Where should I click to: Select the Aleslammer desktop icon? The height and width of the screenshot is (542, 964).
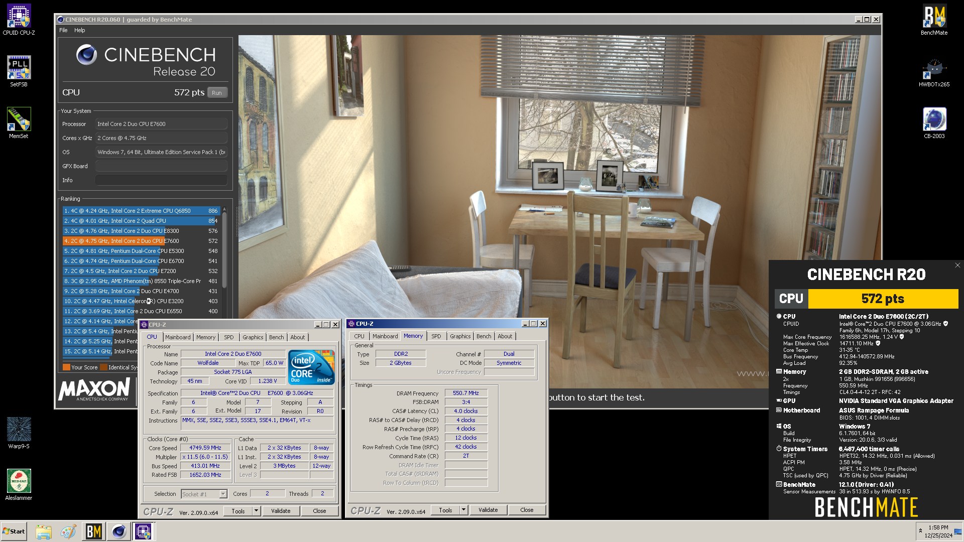pyautogui.click(x=19, y=484)
